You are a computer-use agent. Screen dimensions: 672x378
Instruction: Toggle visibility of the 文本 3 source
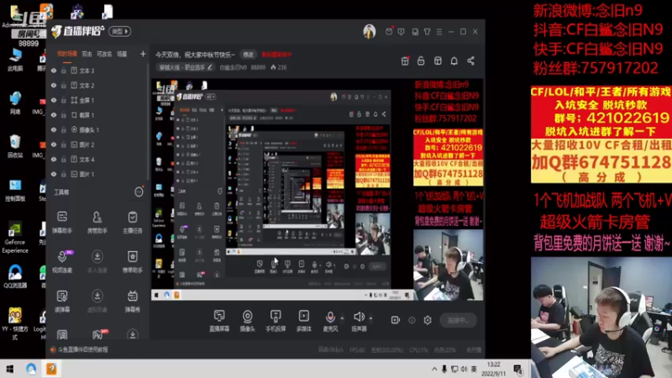coord(54,71)
